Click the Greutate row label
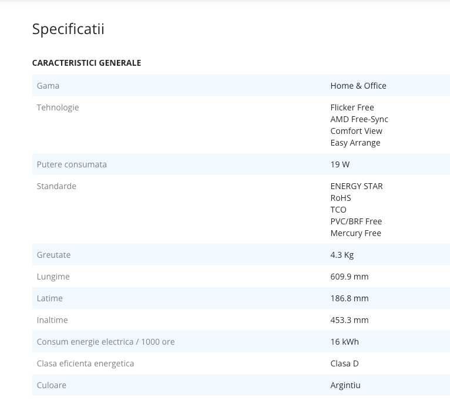This screenshot has width=450, height=404. click(x=53, y=255)
